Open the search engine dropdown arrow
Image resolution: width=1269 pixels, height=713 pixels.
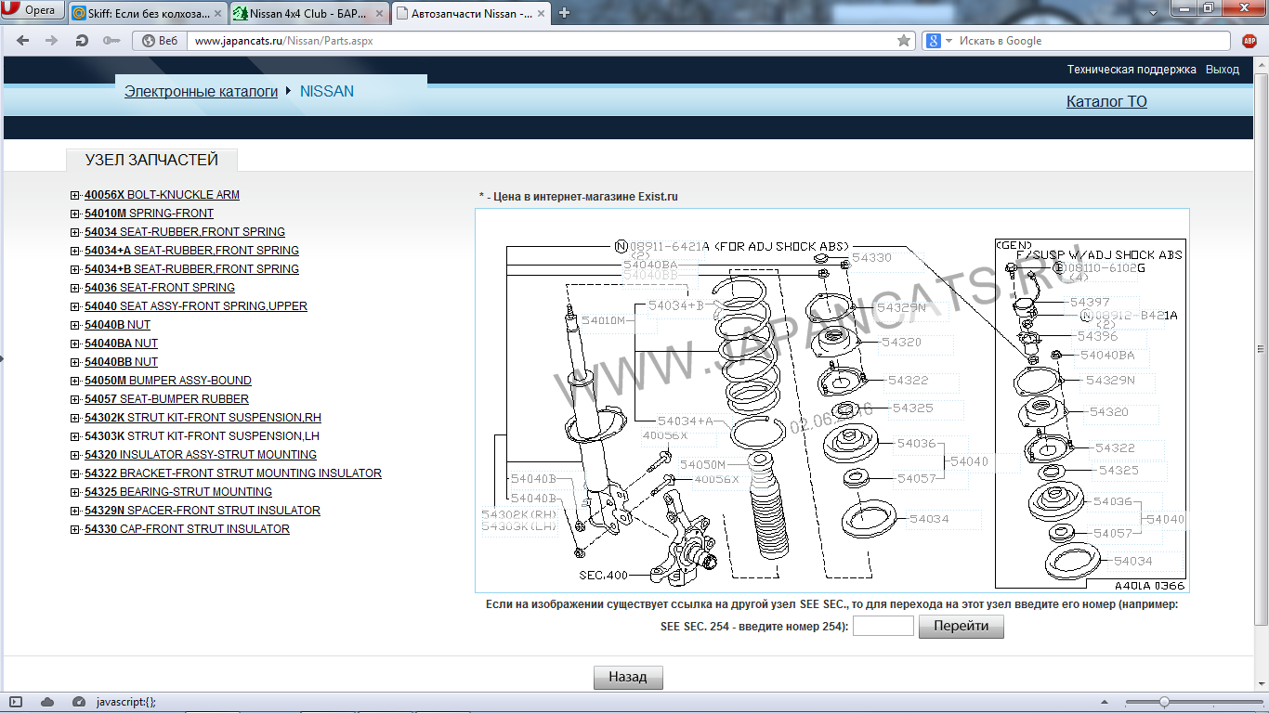(948, 41)
